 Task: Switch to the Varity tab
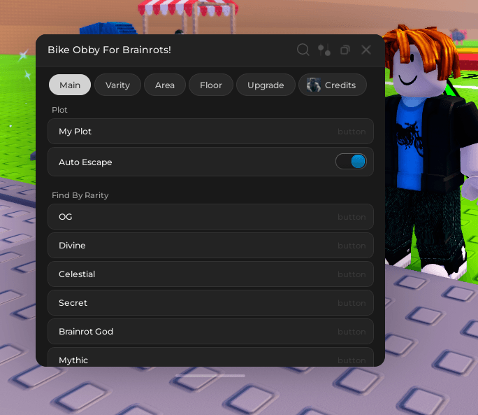click(117, 85)
